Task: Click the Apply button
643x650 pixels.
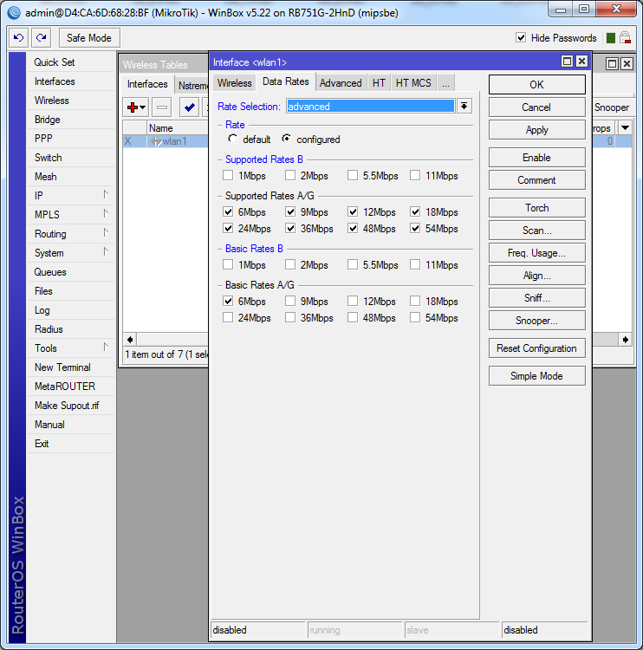Action: [537, 130]
